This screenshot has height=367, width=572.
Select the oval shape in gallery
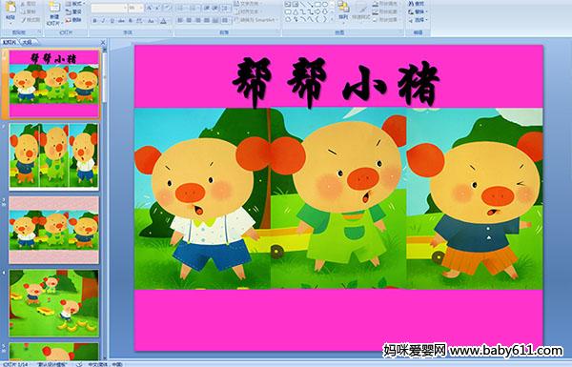click(325, 5)
